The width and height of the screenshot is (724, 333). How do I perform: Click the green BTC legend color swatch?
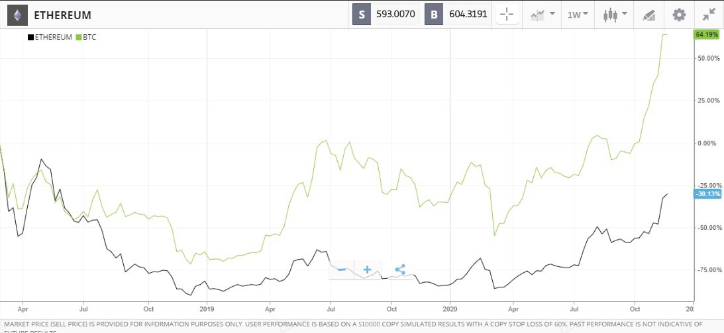point(79,38)
